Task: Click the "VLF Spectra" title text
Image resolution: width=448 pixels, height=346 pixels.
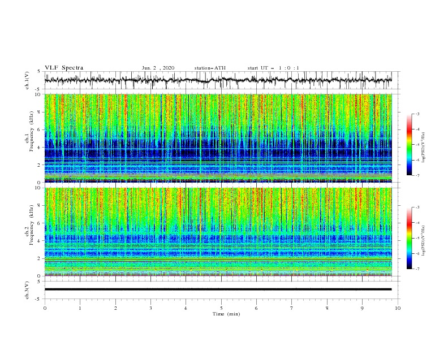Action: [x=64, y=68]
